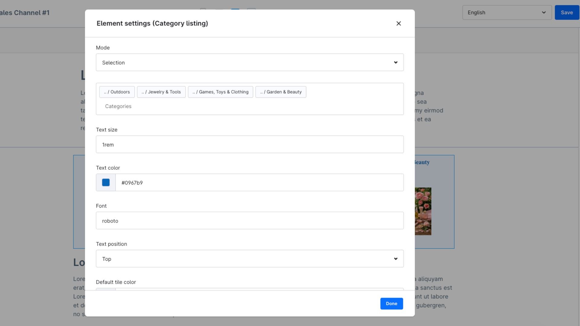The image size is (580, 326).
Task: Close the Element settings dialog
Action: click(x=398, y=24)
